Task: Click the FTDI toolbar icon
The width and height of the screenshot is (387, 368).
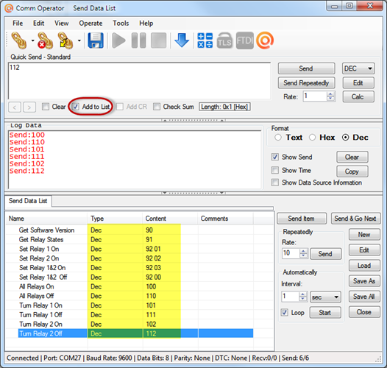Action: (x=244, y=40)
